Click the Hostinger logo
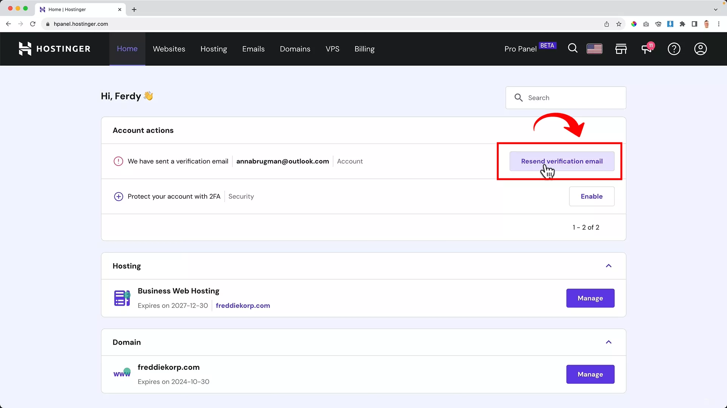The height and width of the screenshot is (408, 727). click(54, 49)
